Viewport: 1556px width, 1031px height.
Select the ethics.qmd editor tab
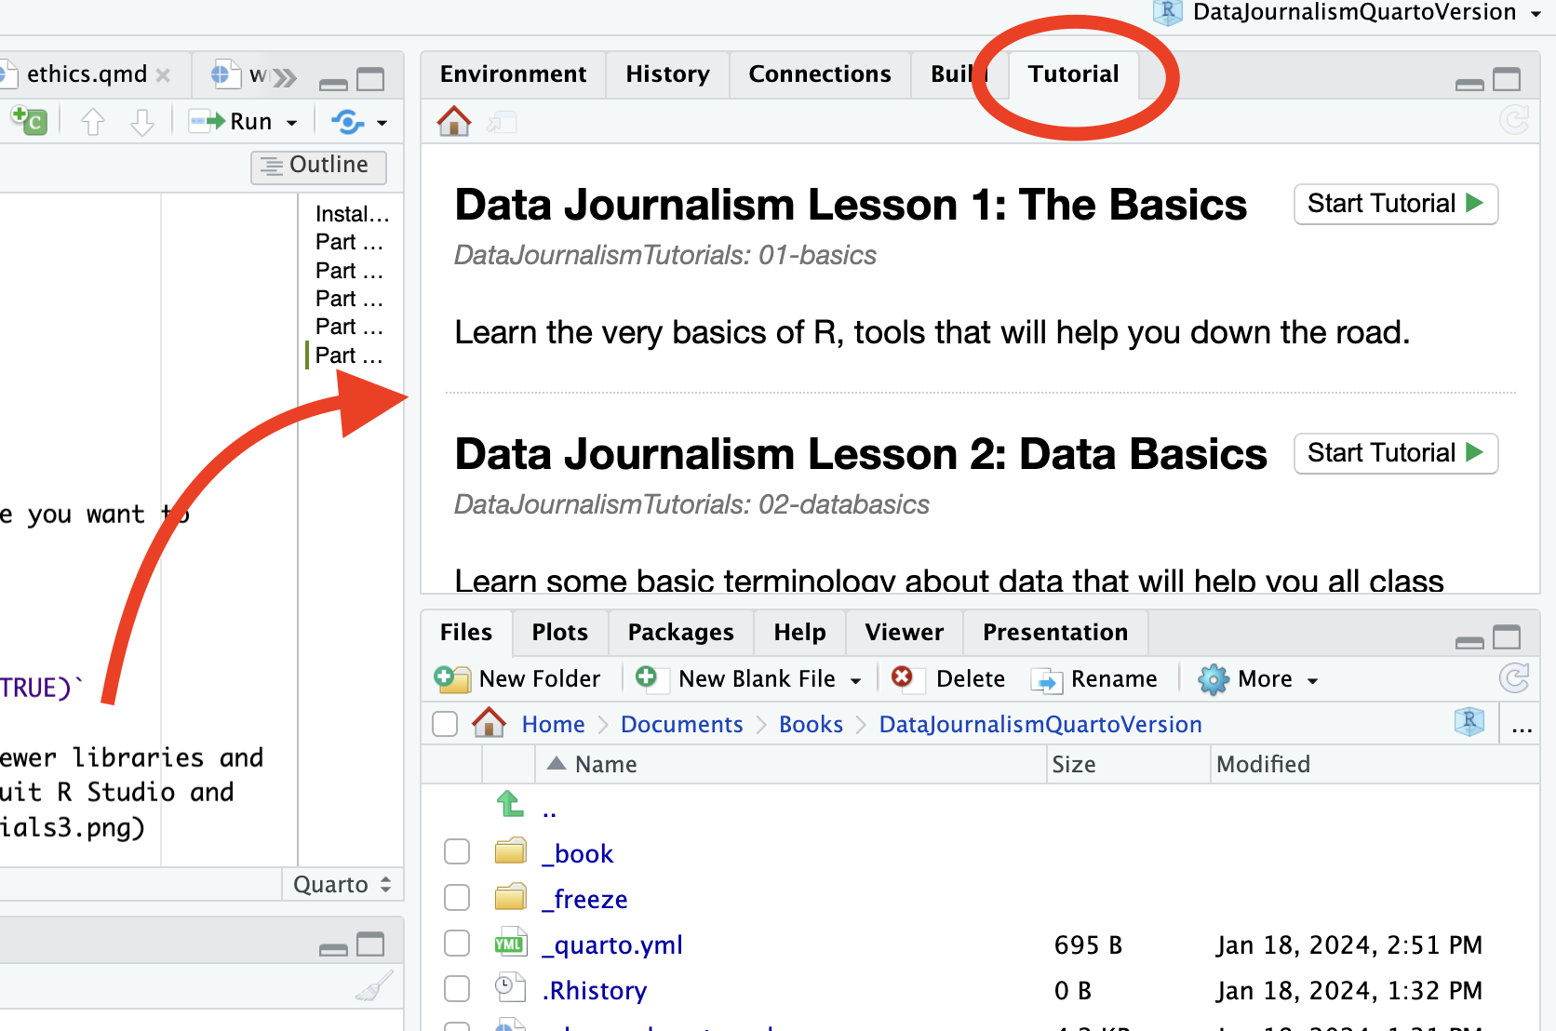click(x=87, y=74)
